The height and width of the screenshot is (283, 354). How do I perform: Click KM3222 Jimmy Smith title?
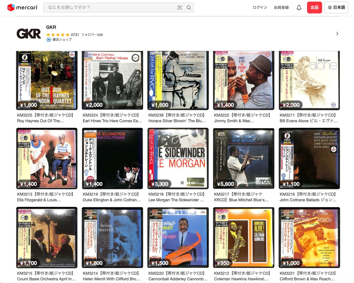242,118
